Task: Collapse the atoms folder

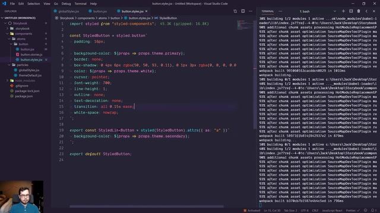Action: click(x=21, y=39)
